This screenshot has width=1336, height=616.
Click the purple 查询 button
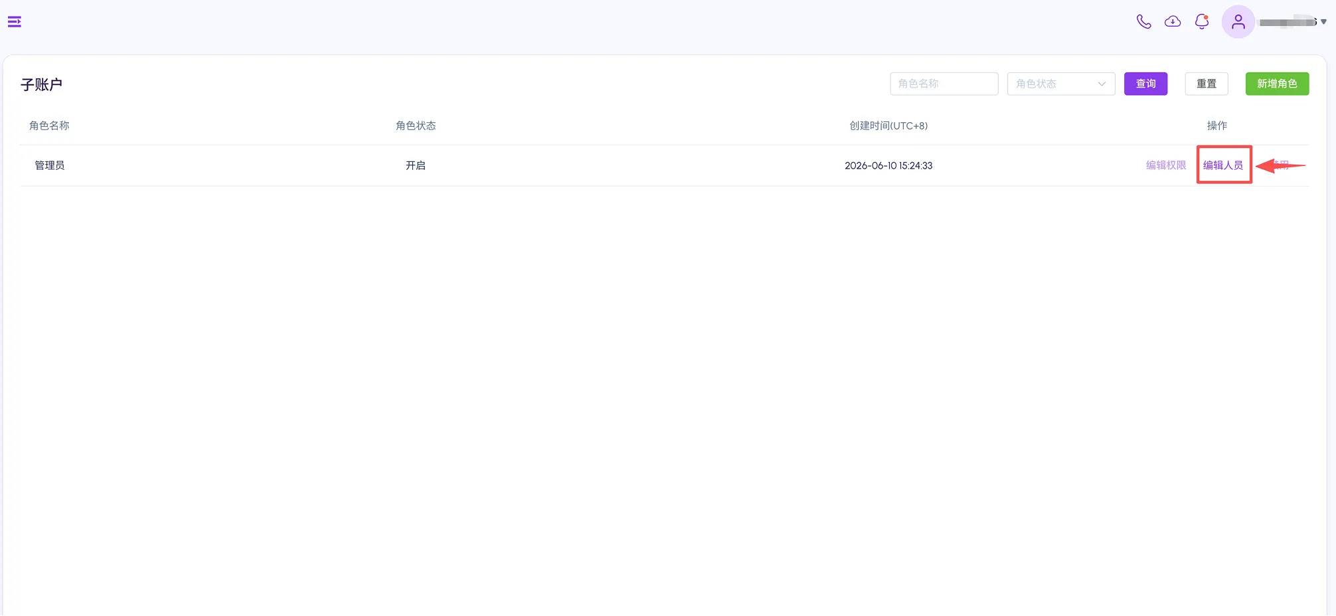[1145, 84]
